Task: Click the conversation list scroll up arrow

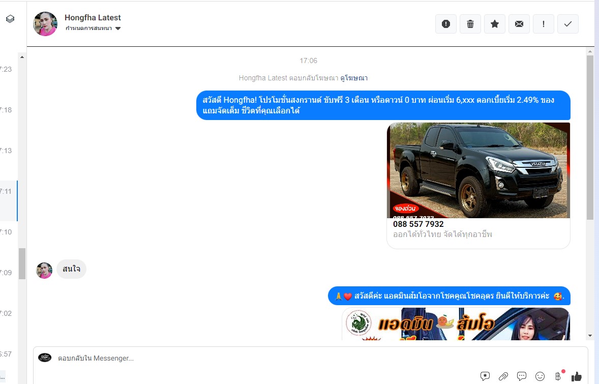Action: [x=22, y=57]
